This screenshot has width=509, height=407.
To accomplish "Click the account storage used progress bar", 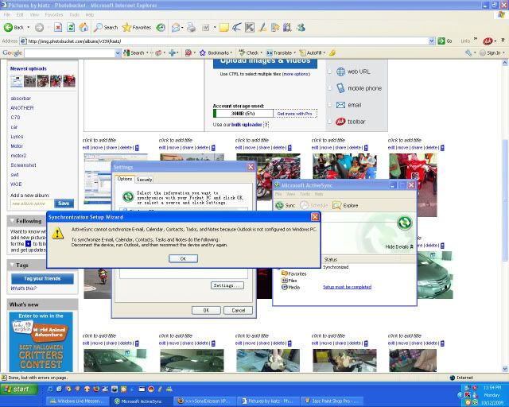I will pyautogui.click(x=243, y=113).
